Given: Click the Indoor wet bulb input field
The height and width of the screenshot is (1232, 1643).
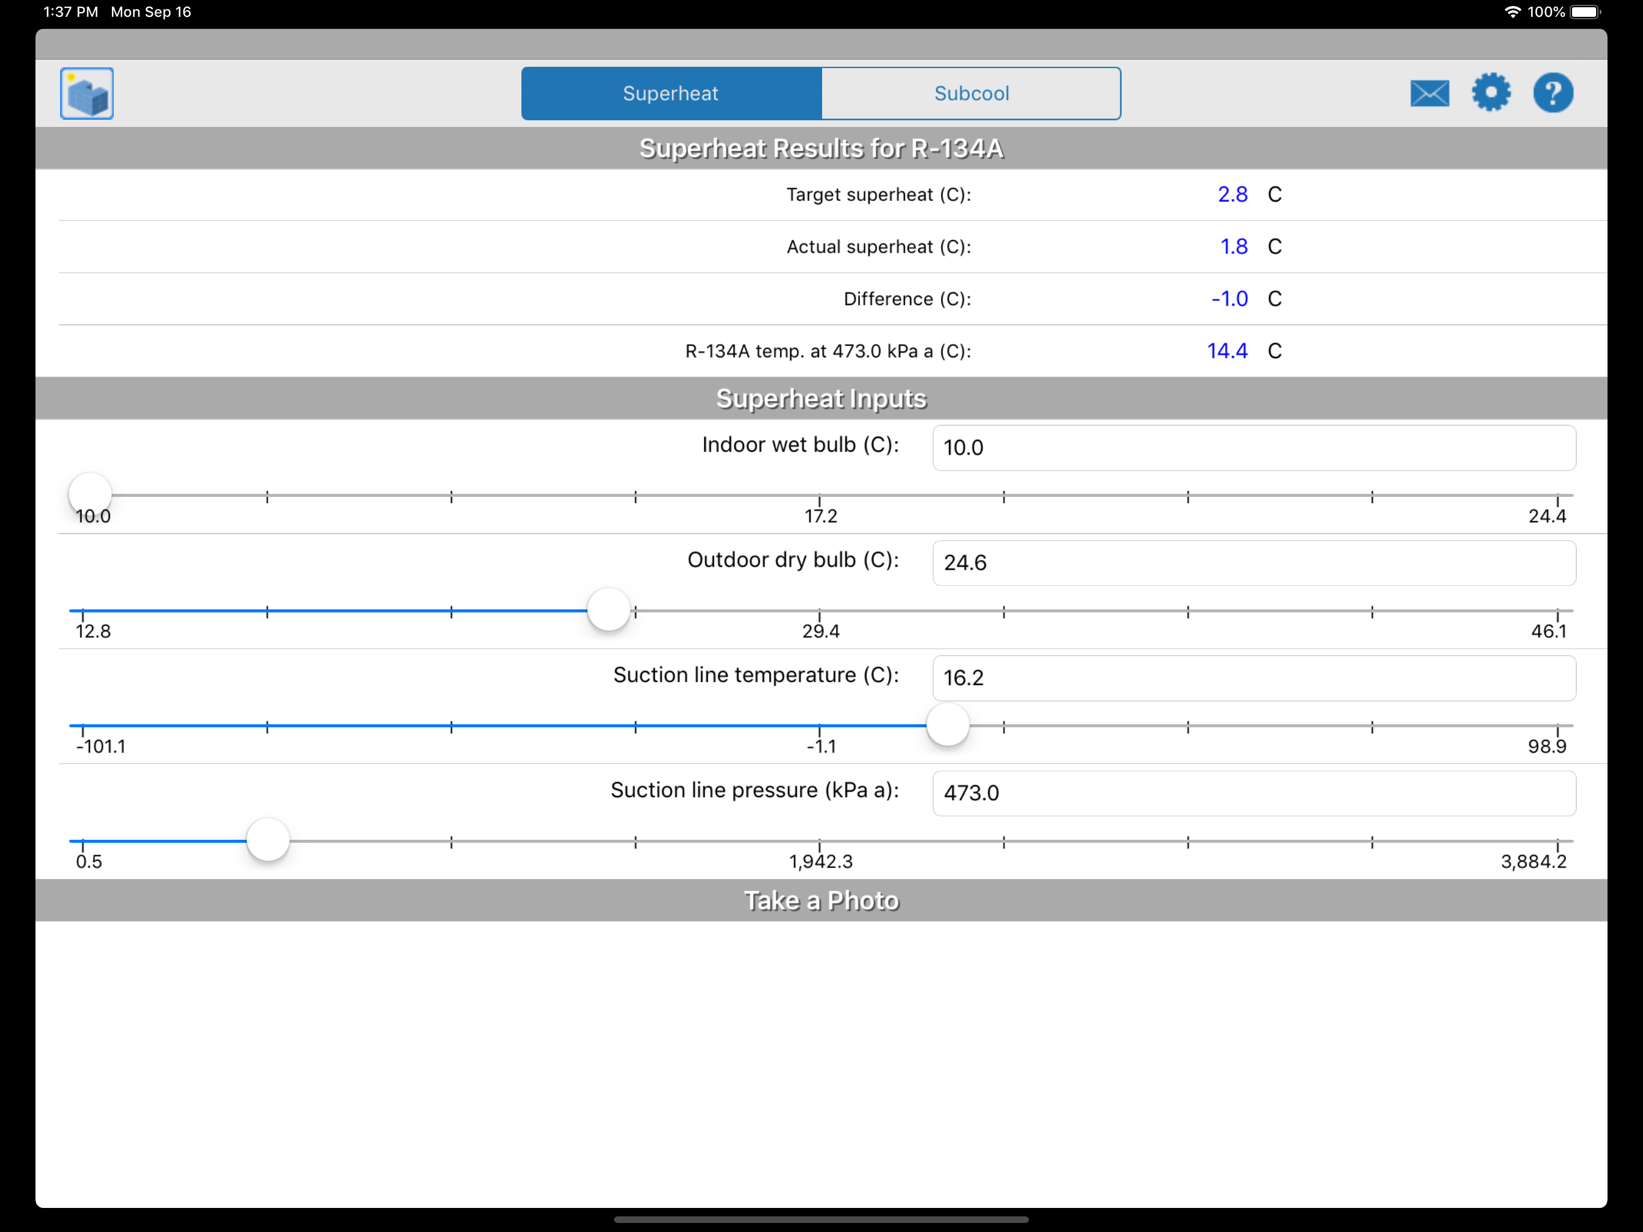Looking at the screenshot, I should click(x=1254, y=448).
